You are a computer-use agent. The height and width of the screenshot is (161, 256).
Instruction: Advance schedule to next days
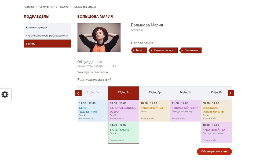(x=231, y=93)
